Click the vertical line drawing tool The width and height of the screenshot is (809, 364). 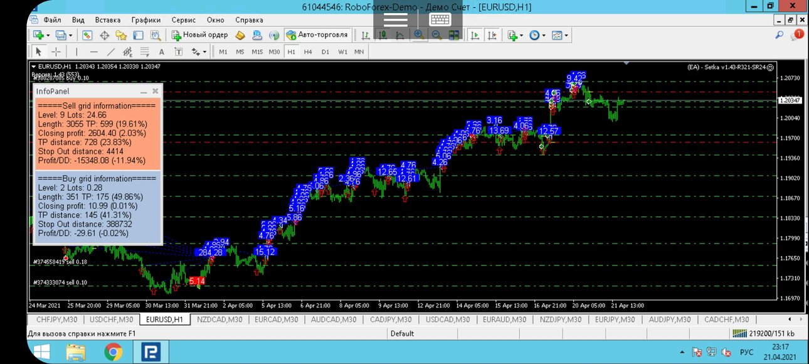[77, 52]
